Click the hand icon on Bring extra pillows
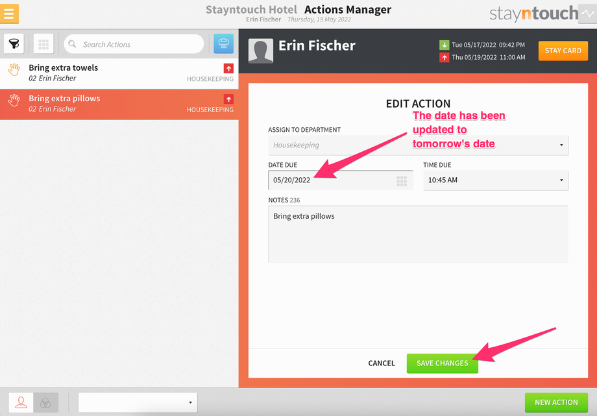This screenshot has height=416, width=597. 14,101
